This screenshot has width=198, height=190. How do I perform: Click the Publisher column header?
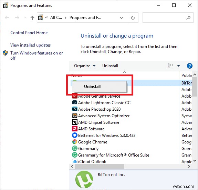[187, 76]
